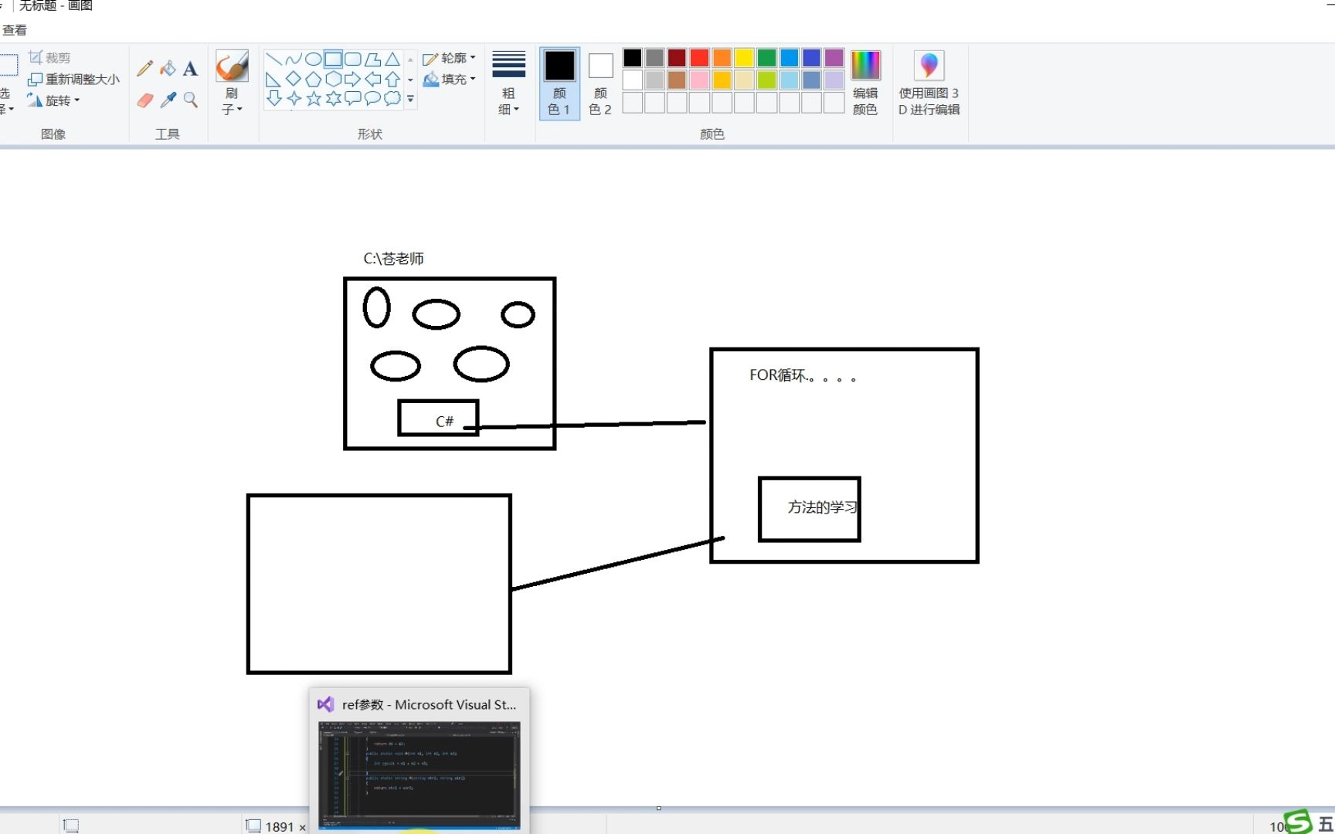Open the 编辑颜色 color editor
This screenshot has width=1335, height=834.
pos(865,83)
